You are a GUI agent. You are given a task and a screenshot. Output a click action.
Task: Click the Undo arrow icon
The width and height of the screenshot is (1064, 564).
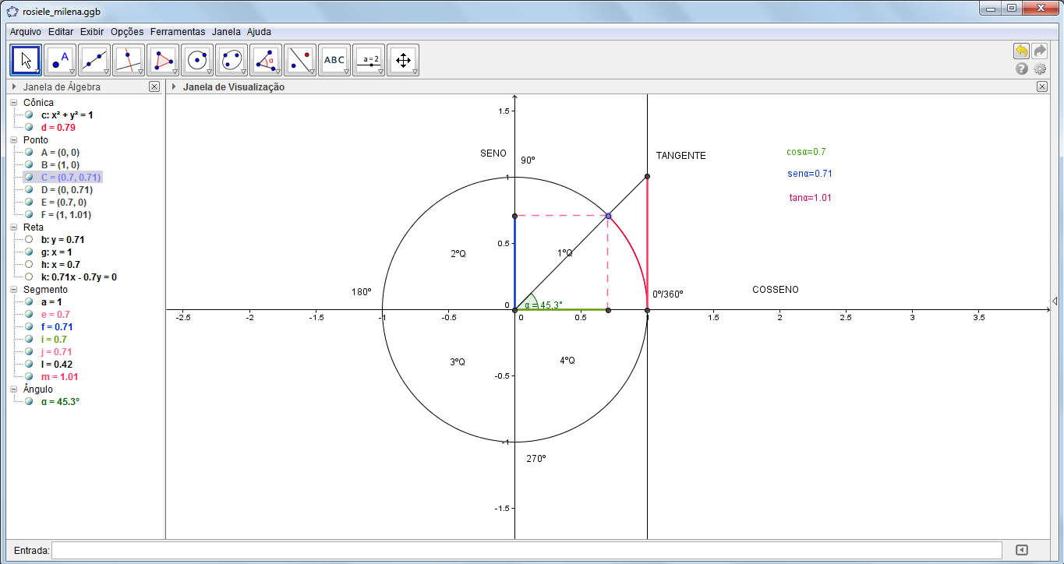click(x=1021, y=51)
